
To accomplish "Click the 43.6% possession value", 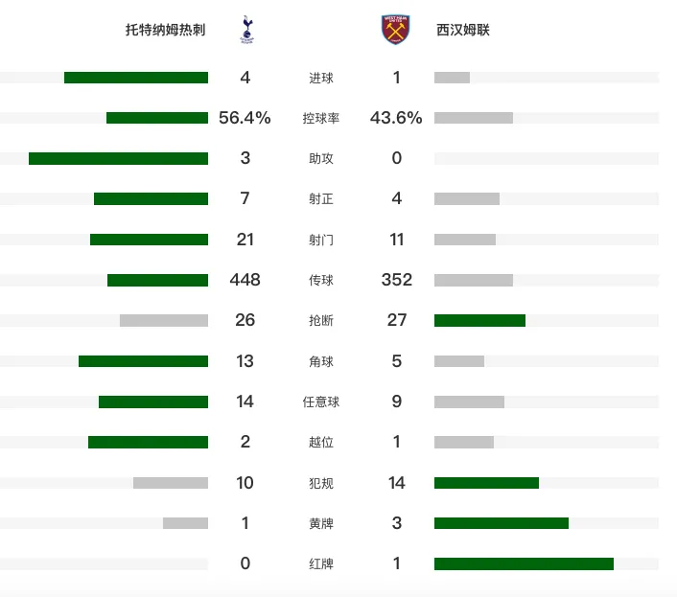I will click(x=396, y=118).
